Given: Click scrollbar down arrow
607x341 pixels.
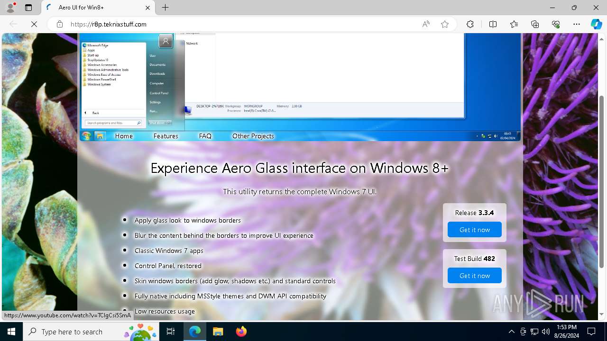Looking at the screenshot, I should (602, 314).
